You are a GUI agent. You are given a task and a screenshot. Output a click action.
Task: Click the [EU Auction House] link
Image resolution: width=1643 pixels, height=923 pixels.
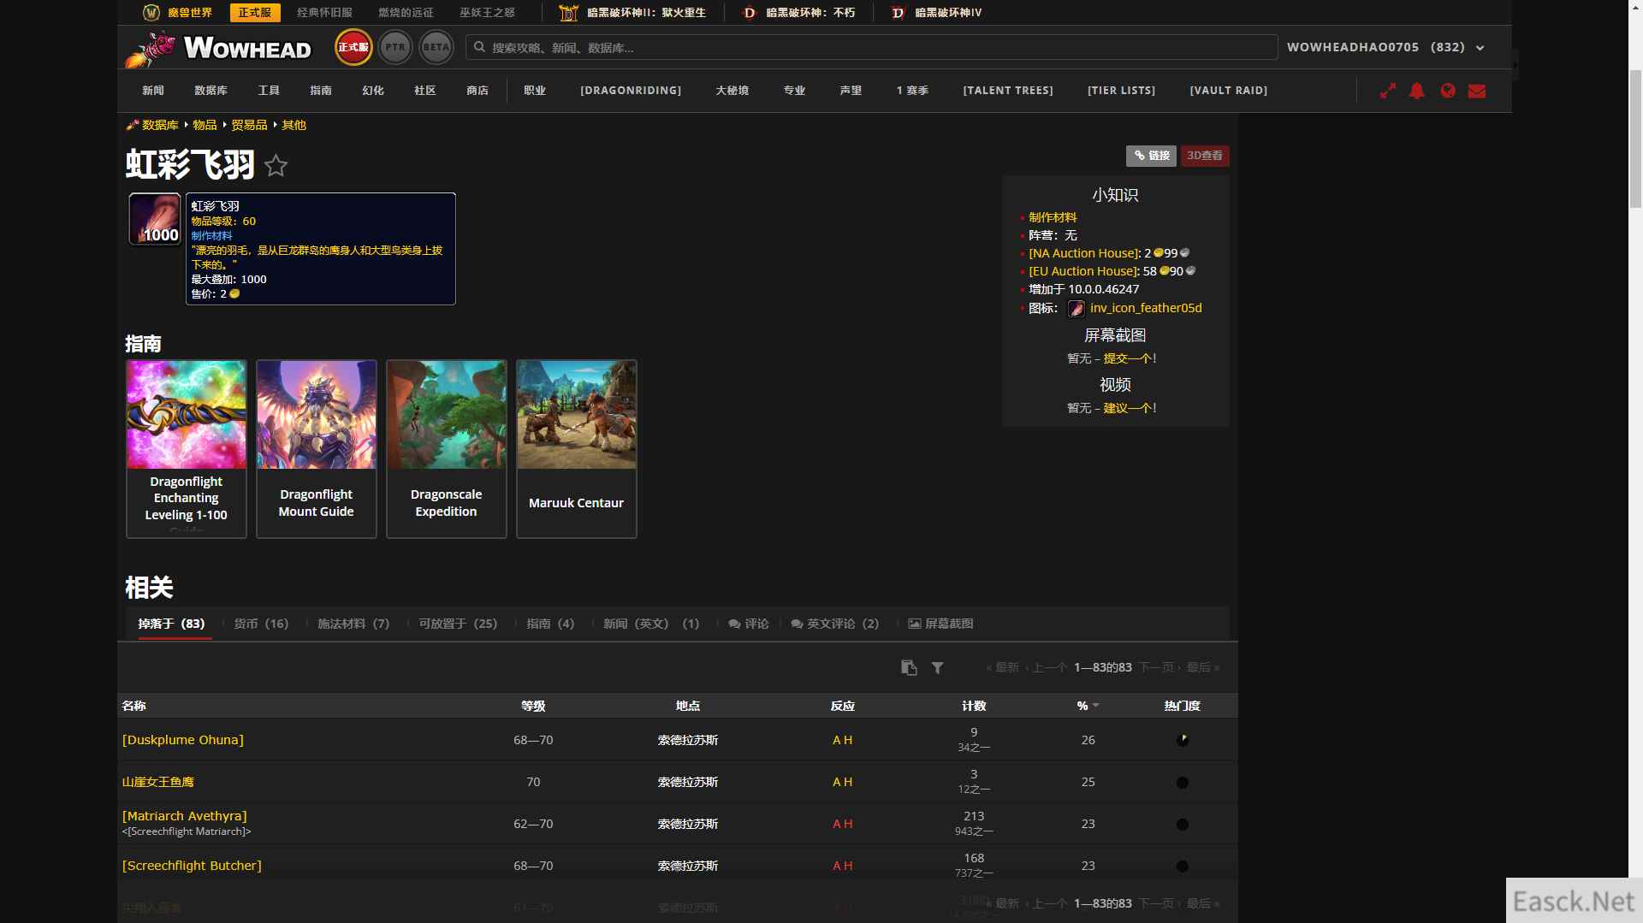(x=1083, y=271)
